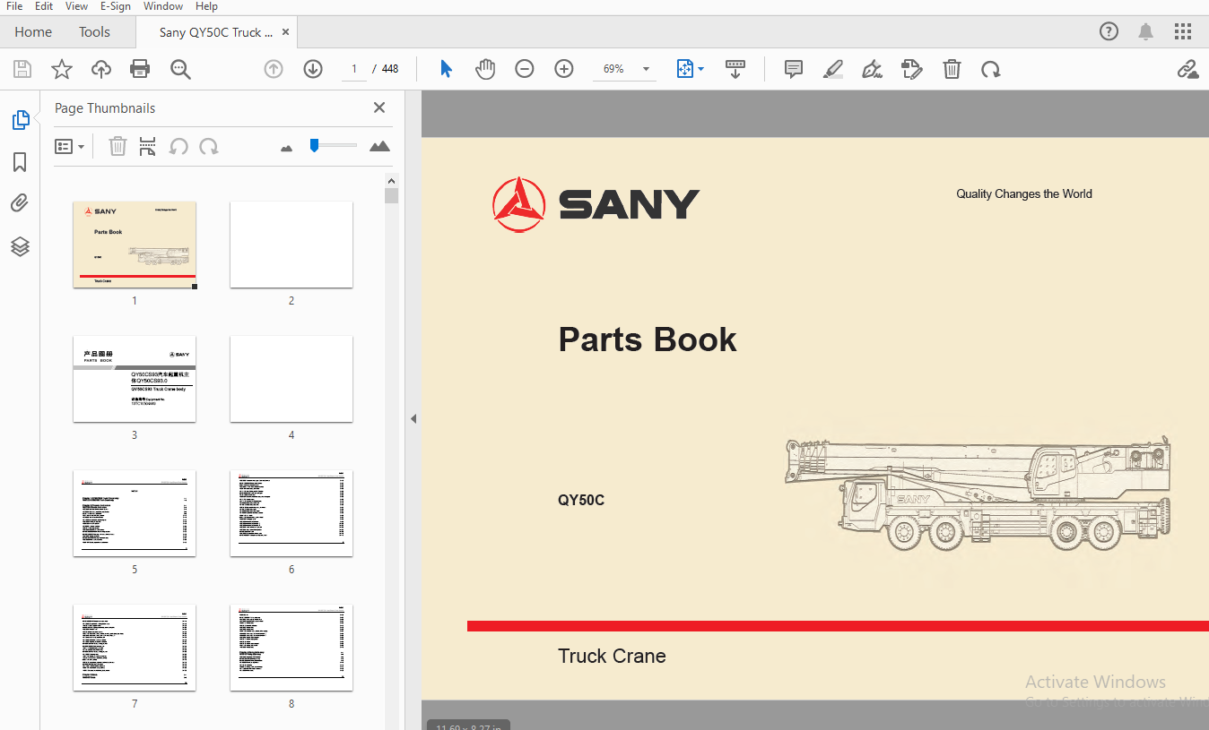Close the Sany QY50C document tab
1209x730 pixels.
(x=286, y=32)
